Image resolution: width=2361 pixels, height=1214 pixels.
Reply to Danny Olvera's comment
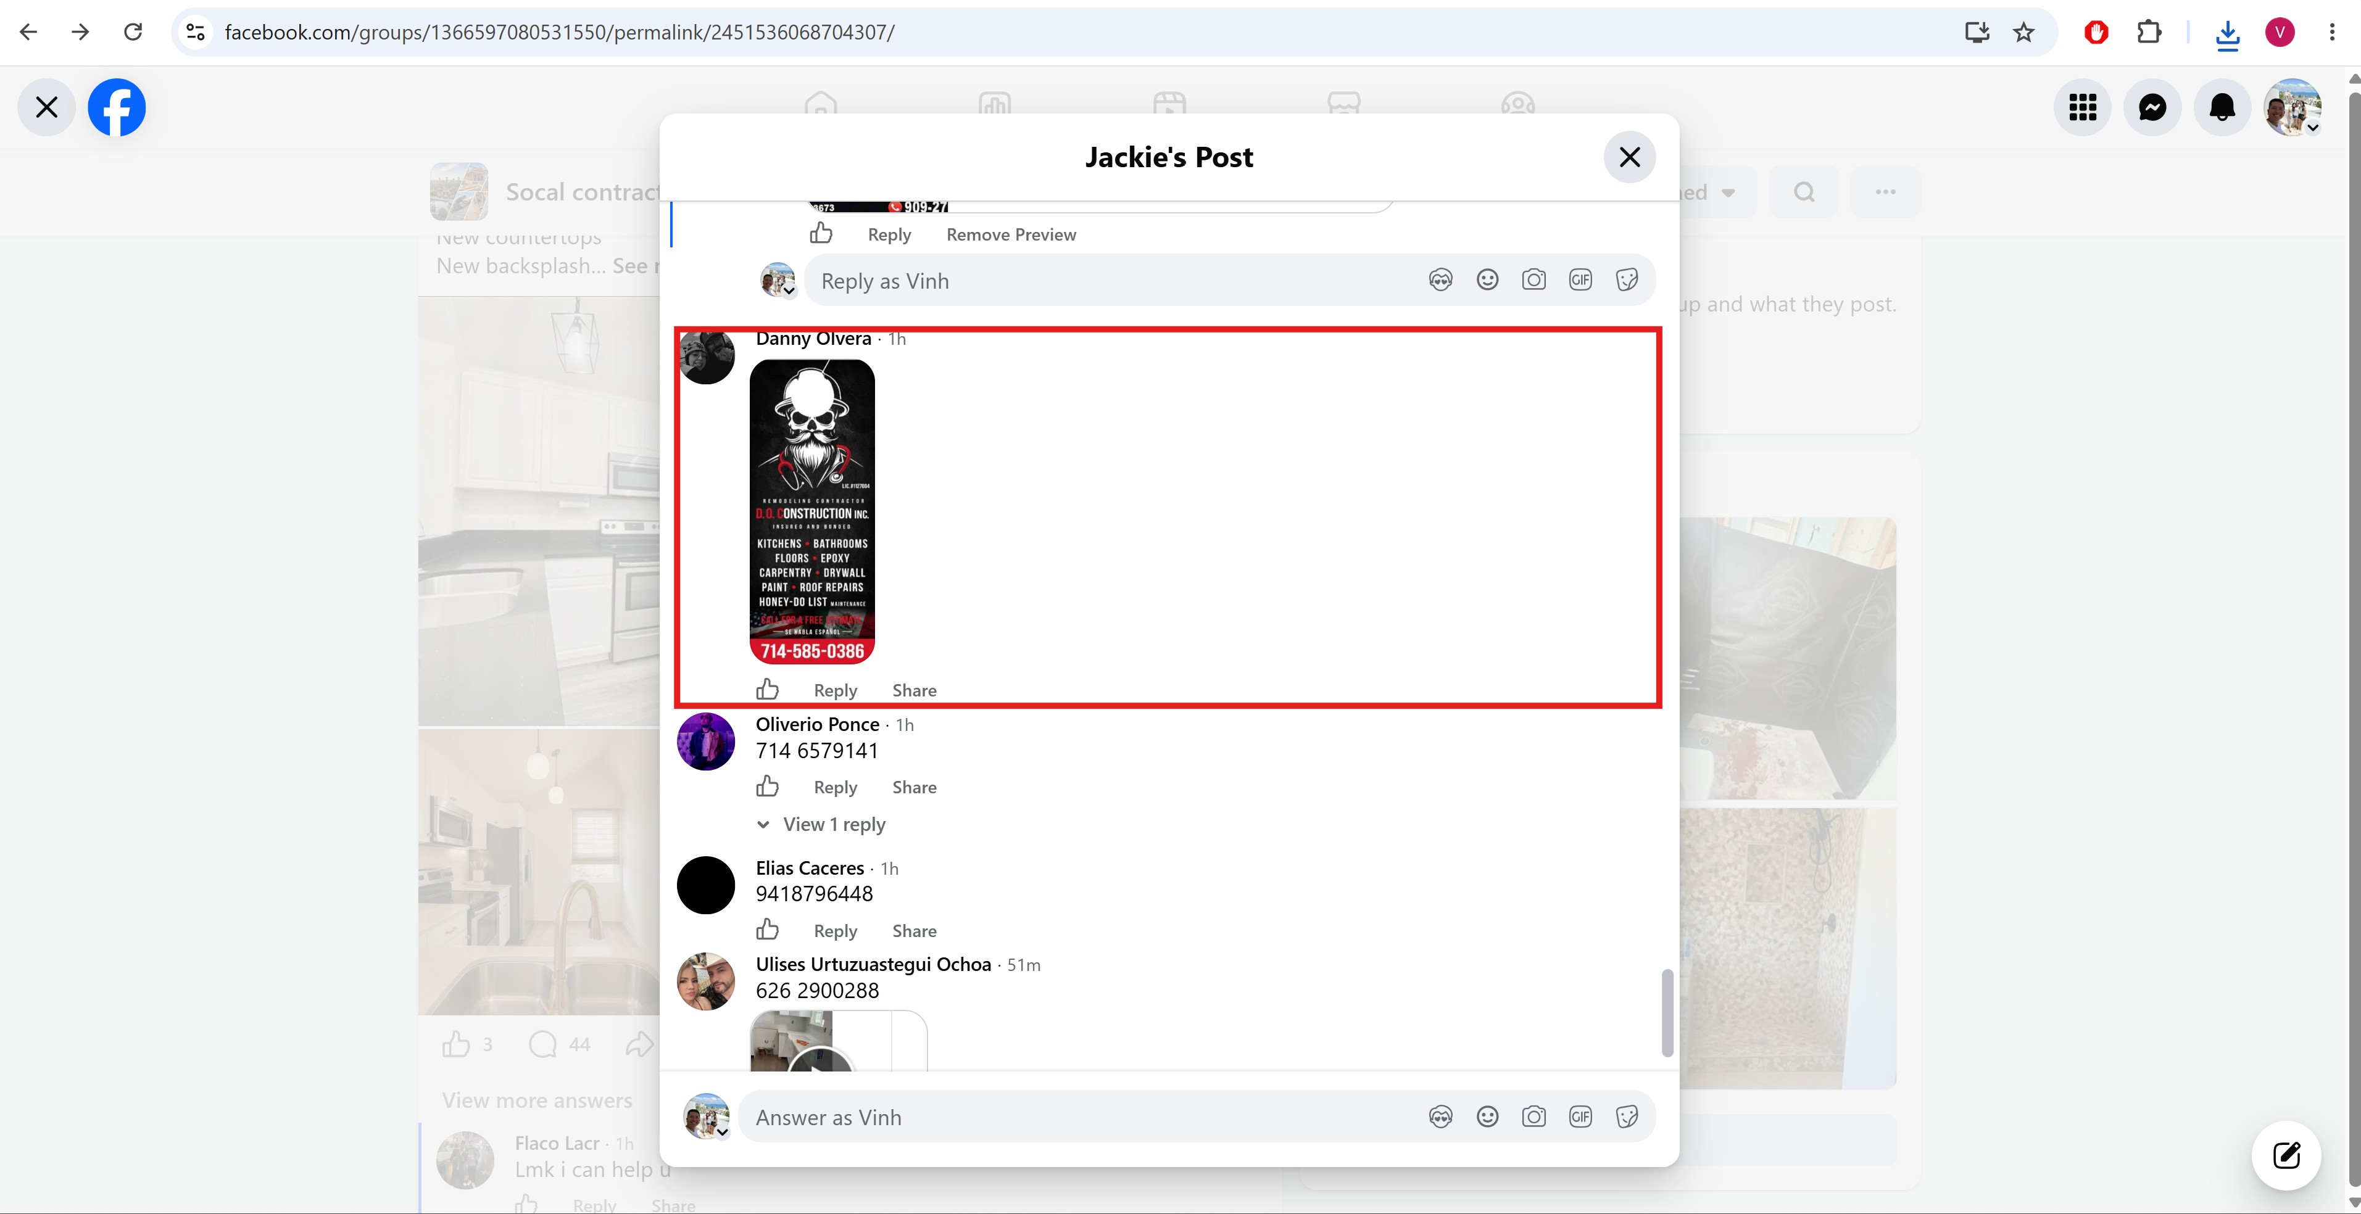click(x=835, y=690)
